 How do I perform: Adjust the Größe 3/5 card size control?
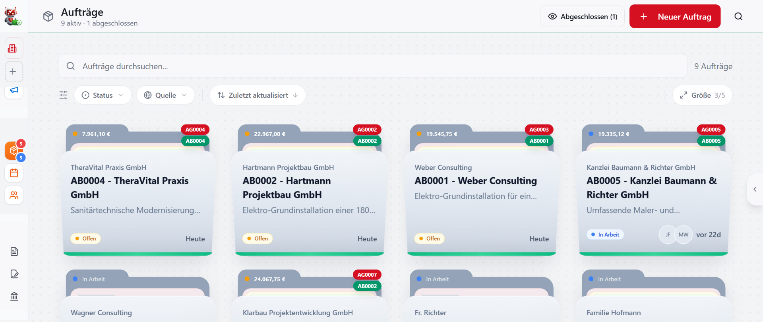(x=702, y=95)
